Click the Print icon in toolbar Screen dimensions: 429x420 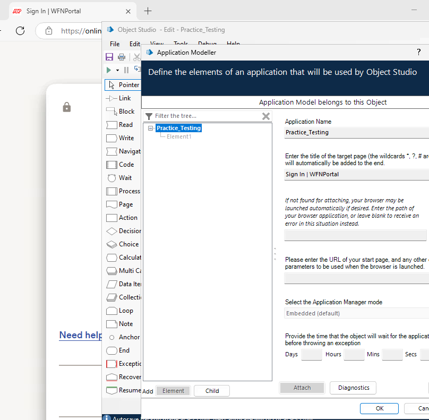point(122,57)
